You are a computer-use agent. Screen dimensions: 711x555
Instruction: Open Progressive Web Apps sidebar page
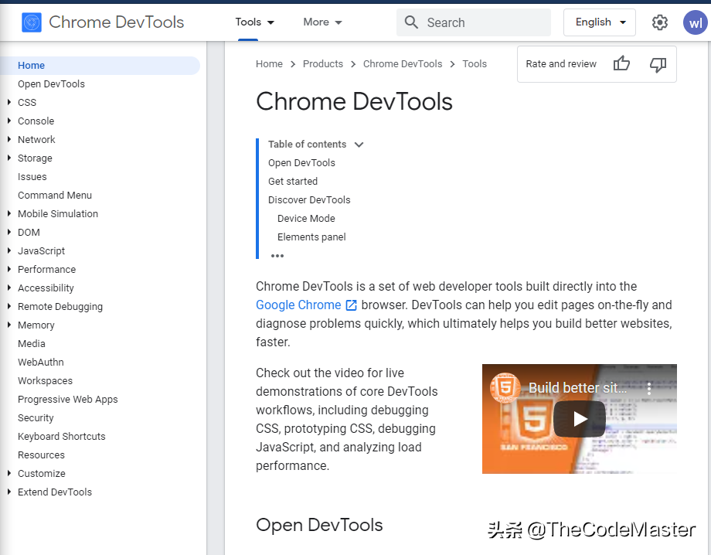click(67, 400)
